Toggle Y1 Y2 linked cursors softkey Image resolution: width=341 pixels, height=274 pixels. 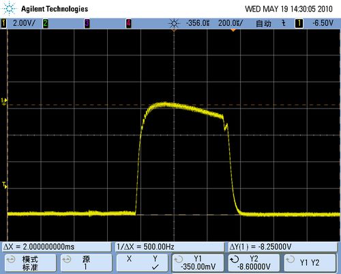310,262
